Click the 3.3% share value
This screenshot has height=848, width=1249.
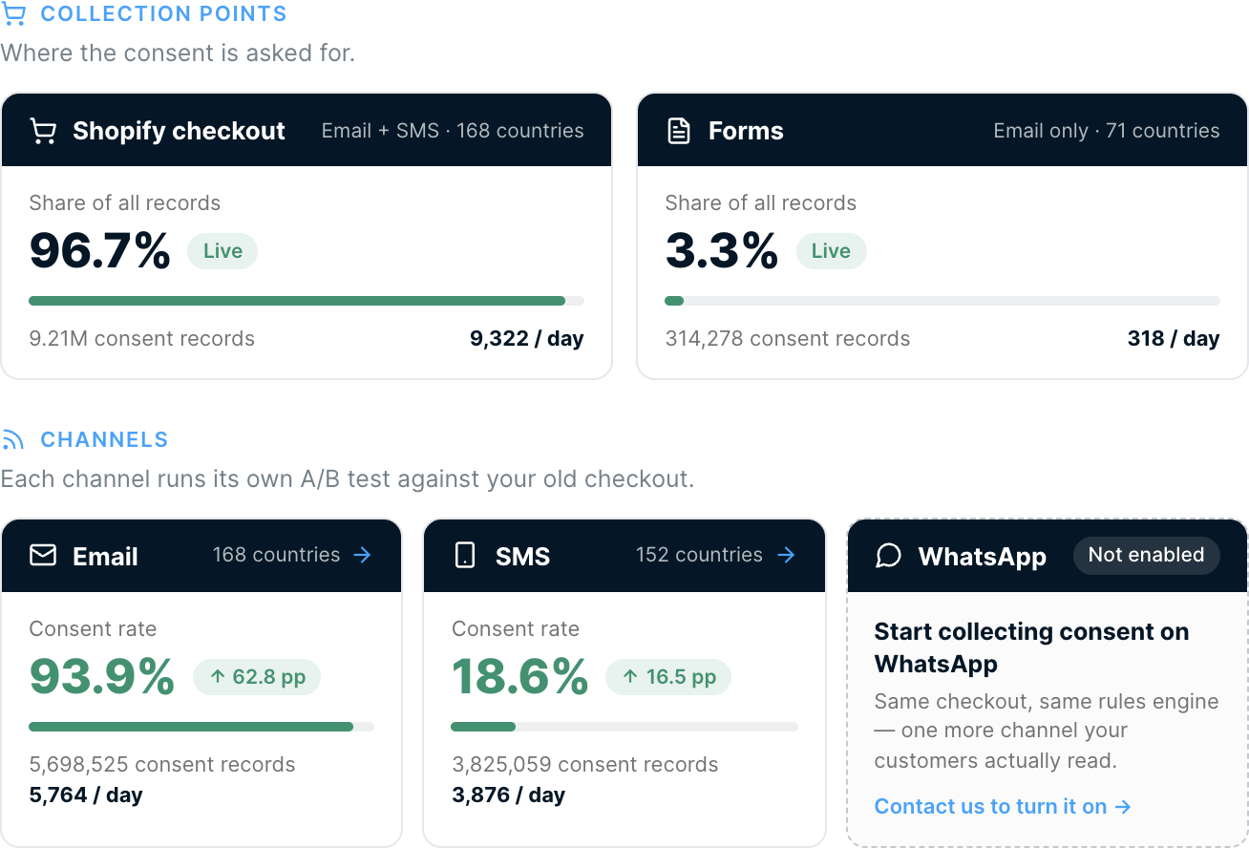(722, 251)
